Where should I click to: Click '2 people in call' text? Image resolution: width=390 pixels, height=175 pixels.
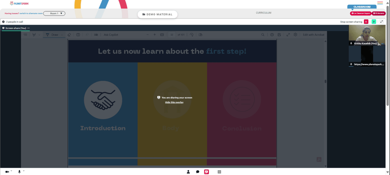(x=15, y=22)
